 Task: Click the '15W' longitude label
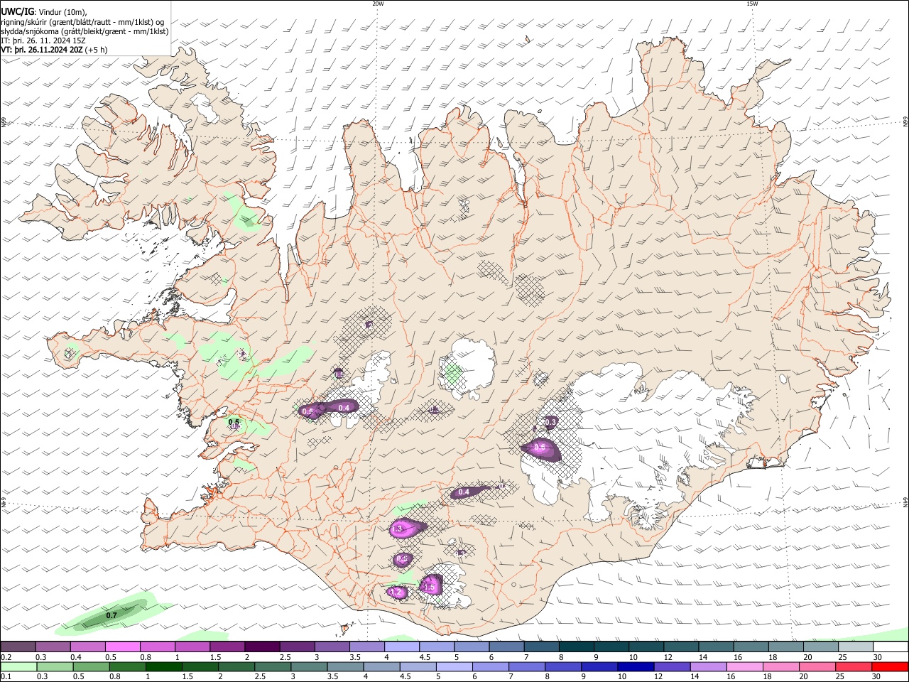752,4
